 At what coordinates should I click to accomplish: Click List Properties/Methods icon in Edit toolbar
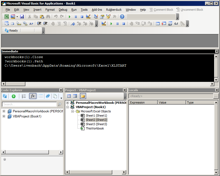coord(7,24)
